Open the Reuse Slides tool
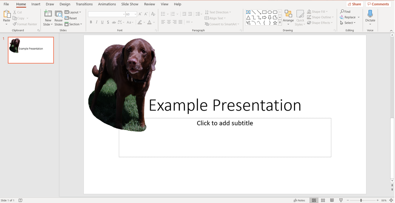Image resolution: width=395 pixels, height=203 pixels. pyautogui.click(x=59, y=18)
